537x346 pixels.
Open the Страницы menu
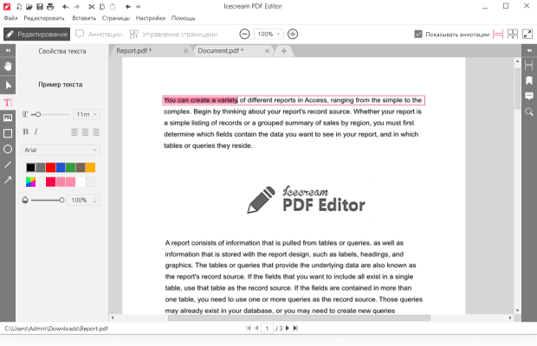pos(116,18)
